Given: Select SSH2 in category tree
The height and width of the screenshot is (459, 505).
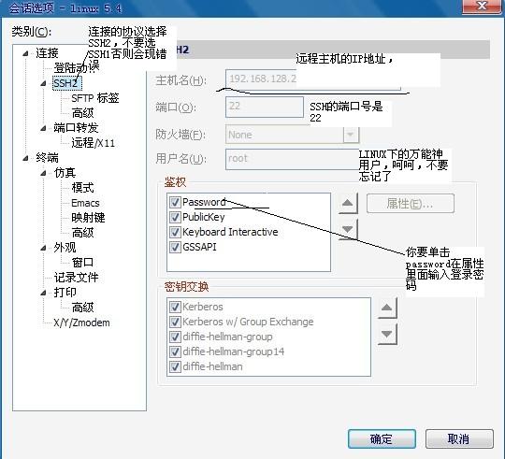Looking at the screenshot, I should click(67, 83).
